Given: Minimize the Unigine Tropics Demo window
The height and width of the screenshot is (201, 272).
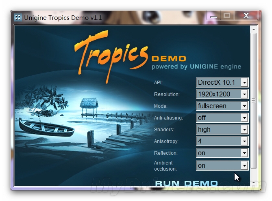Looking at the screenshot, I should [x=213, y=16].
